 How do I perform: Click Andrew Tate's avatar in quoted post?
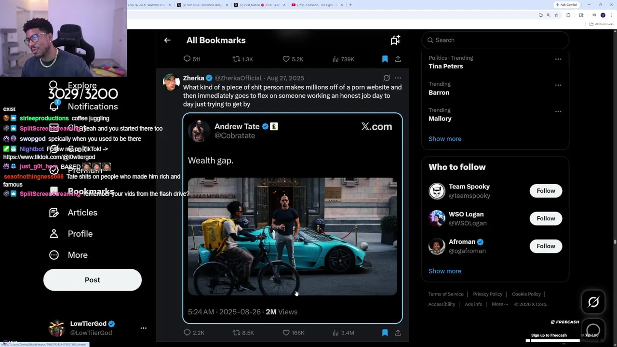[x=199, y=131]
